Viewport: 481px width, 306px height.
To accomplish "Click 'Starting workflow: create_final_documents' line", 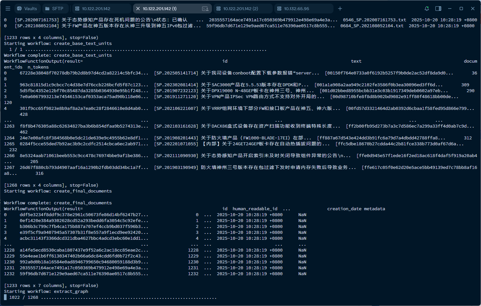I will 58,191.
